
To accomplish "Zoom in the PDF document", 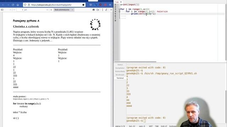I will tap(51, 10).
